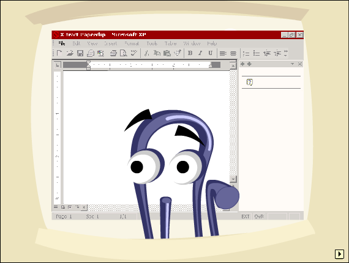
Task: Open the Format menu
Action: 132,43
